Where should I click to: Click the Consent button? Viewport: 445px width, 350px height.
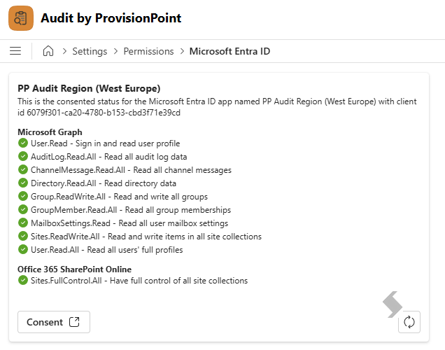point(54,322)
